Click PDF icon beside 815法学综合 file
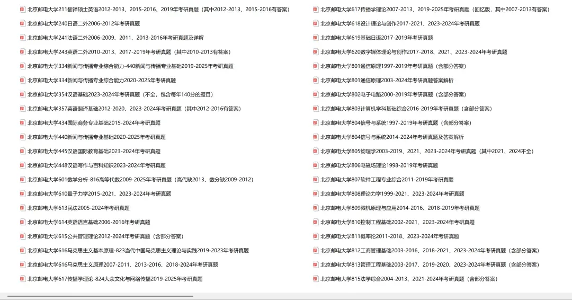 (x=316, y=279)
